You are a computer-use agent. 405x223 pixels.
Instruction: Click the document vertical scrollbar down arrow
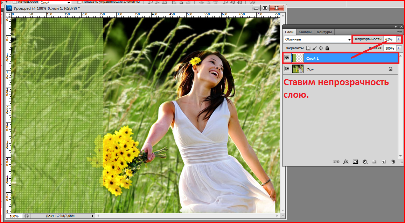tap(282, 211)
